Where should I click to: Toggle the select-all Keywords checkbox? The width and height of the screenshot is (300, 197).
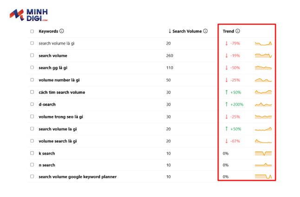[32, 31]
